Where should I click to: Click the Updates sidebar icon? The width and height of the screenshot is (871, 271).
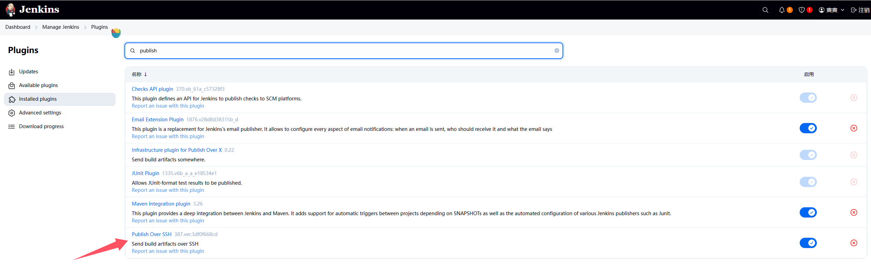pyautogui.click(x=12, y=72)
